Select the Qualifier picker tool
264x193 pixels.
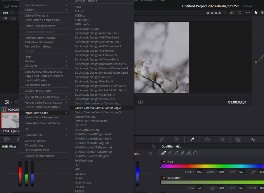pyautogui.click(x=163, y=153)
